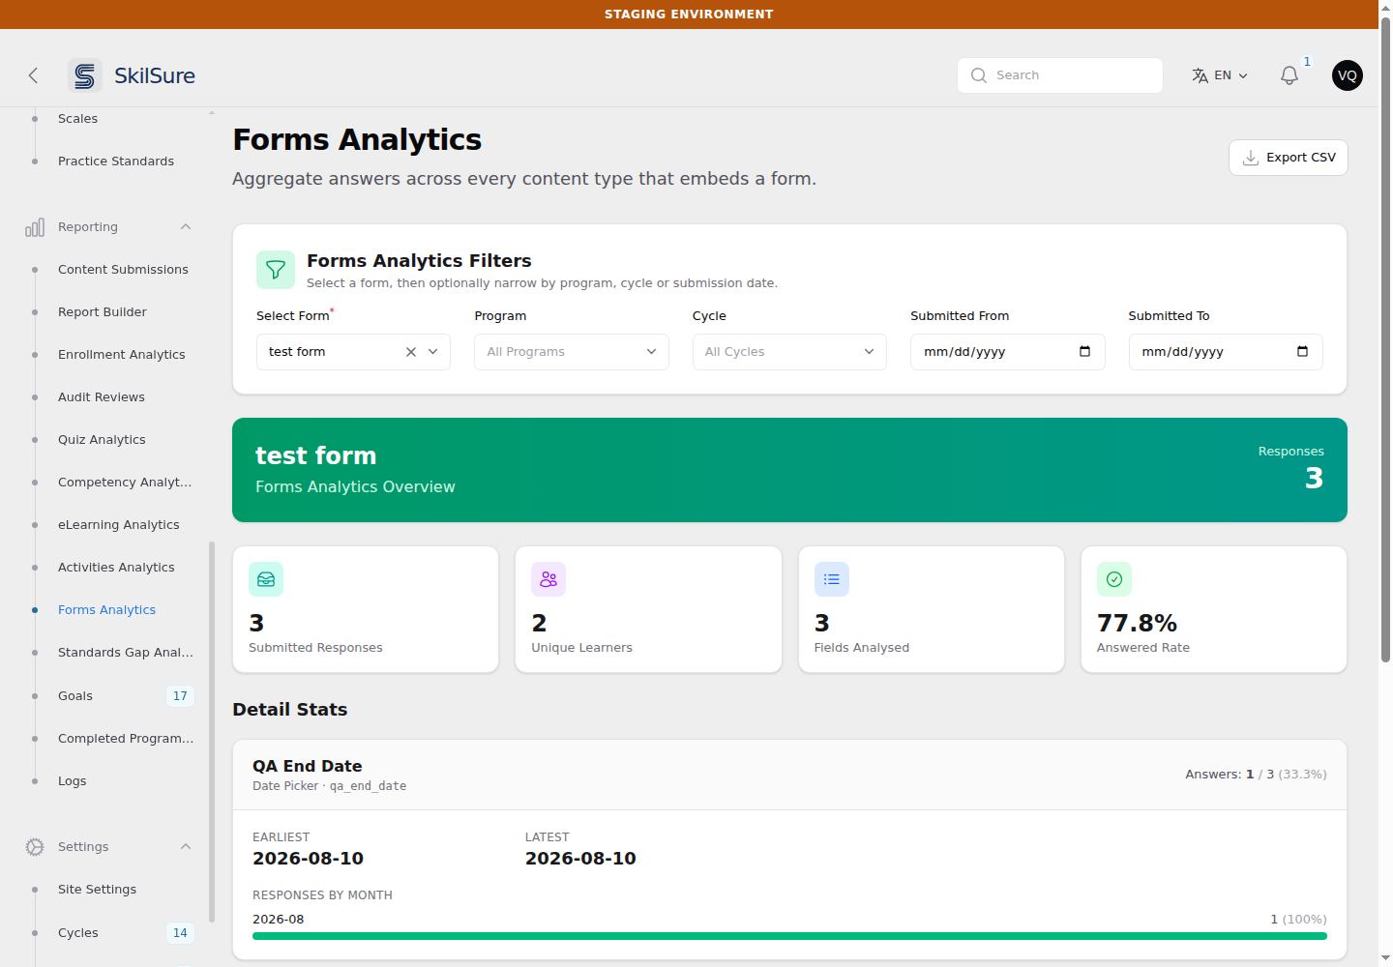This screenshot has width=1393, height=967.
Task: Open Audit Reviews
Action: (102, 397)
